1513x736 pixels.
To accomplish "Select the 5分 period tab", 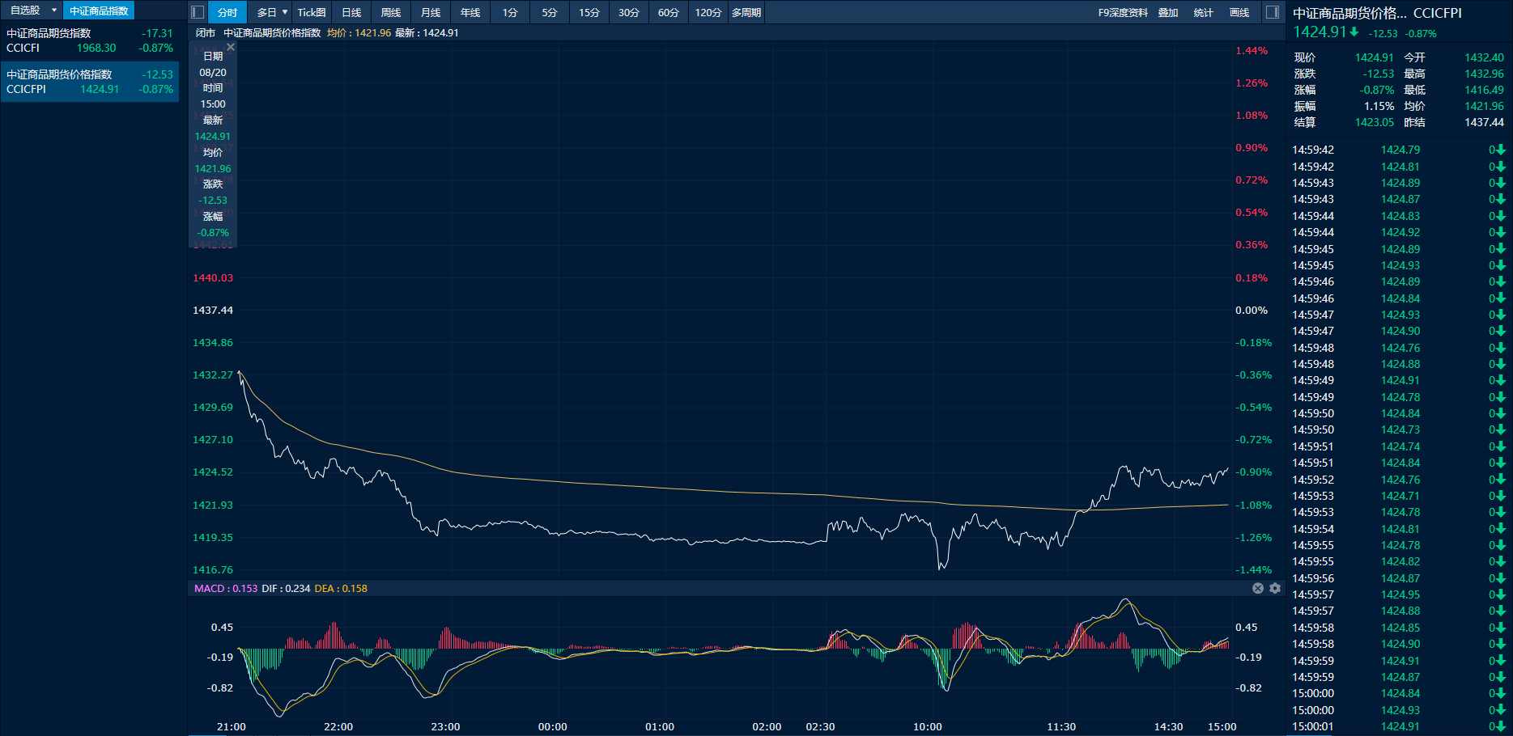I will click(x=550, y=12).
